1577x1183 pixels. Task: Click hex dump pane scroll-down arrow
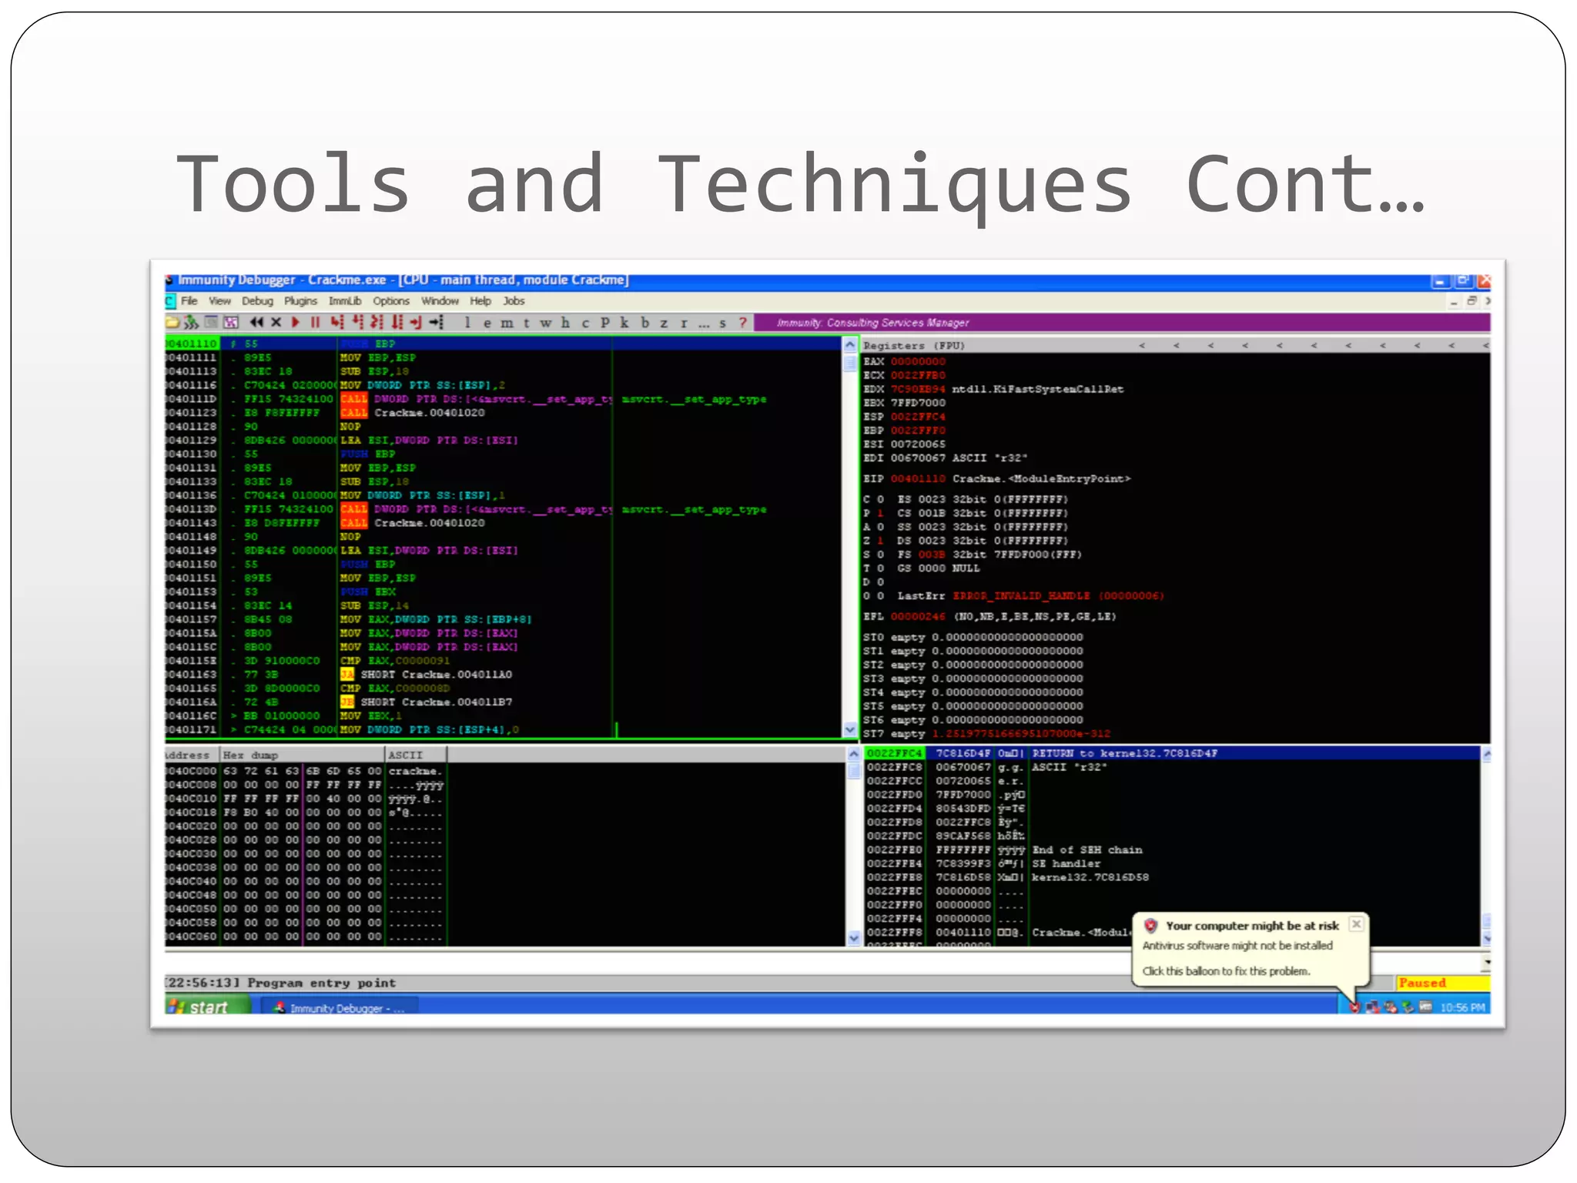point(853,938)
